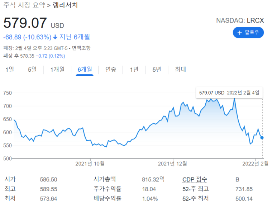The width and height of the screenshot is (277, 203).
Task: Click the 시가총액 value 815.32억
Action: pyautogui.click(x=153, y=179)
